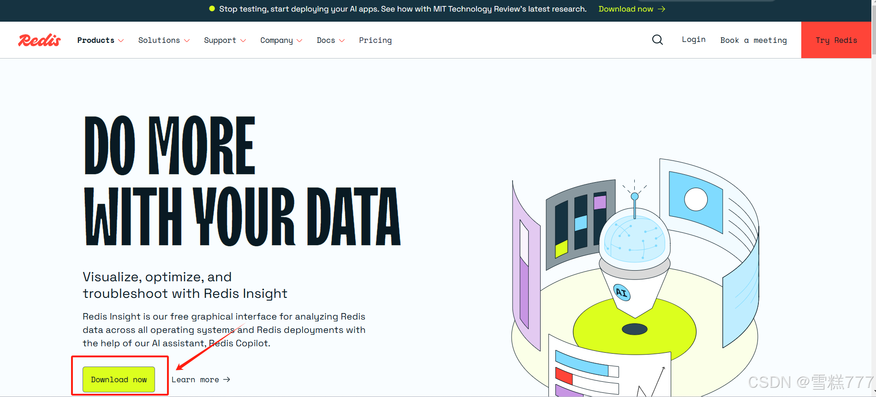Expand the Solutions chevron
This screenshot has width=876, height=397.
pos(187,41)
